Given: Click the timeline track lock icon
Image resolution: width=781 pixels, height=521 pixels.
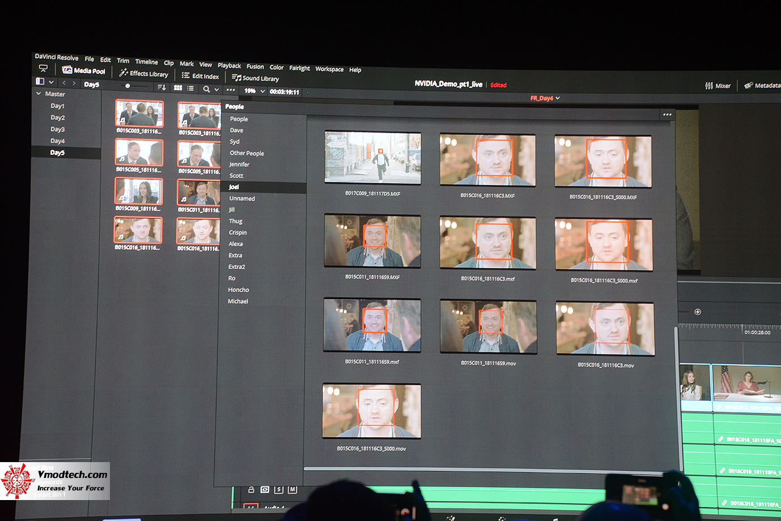Looking at the screenshot, I should [251, 489].
